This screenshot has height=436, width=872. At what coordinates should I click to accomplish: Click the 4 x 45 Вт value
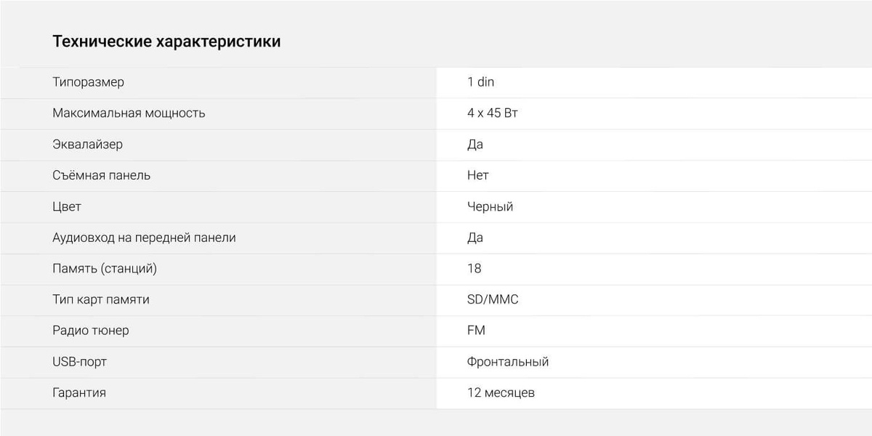pyautogui.click(x=493, y=113)
